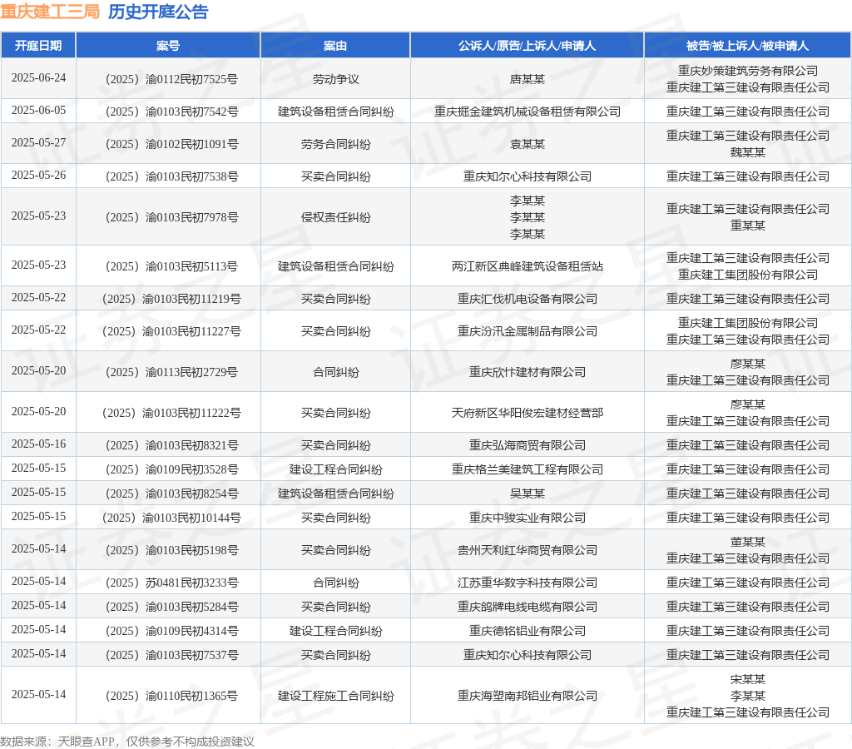
Task: Click plaintiff 重庆德铭铝业有限公司
Action: 527,631
